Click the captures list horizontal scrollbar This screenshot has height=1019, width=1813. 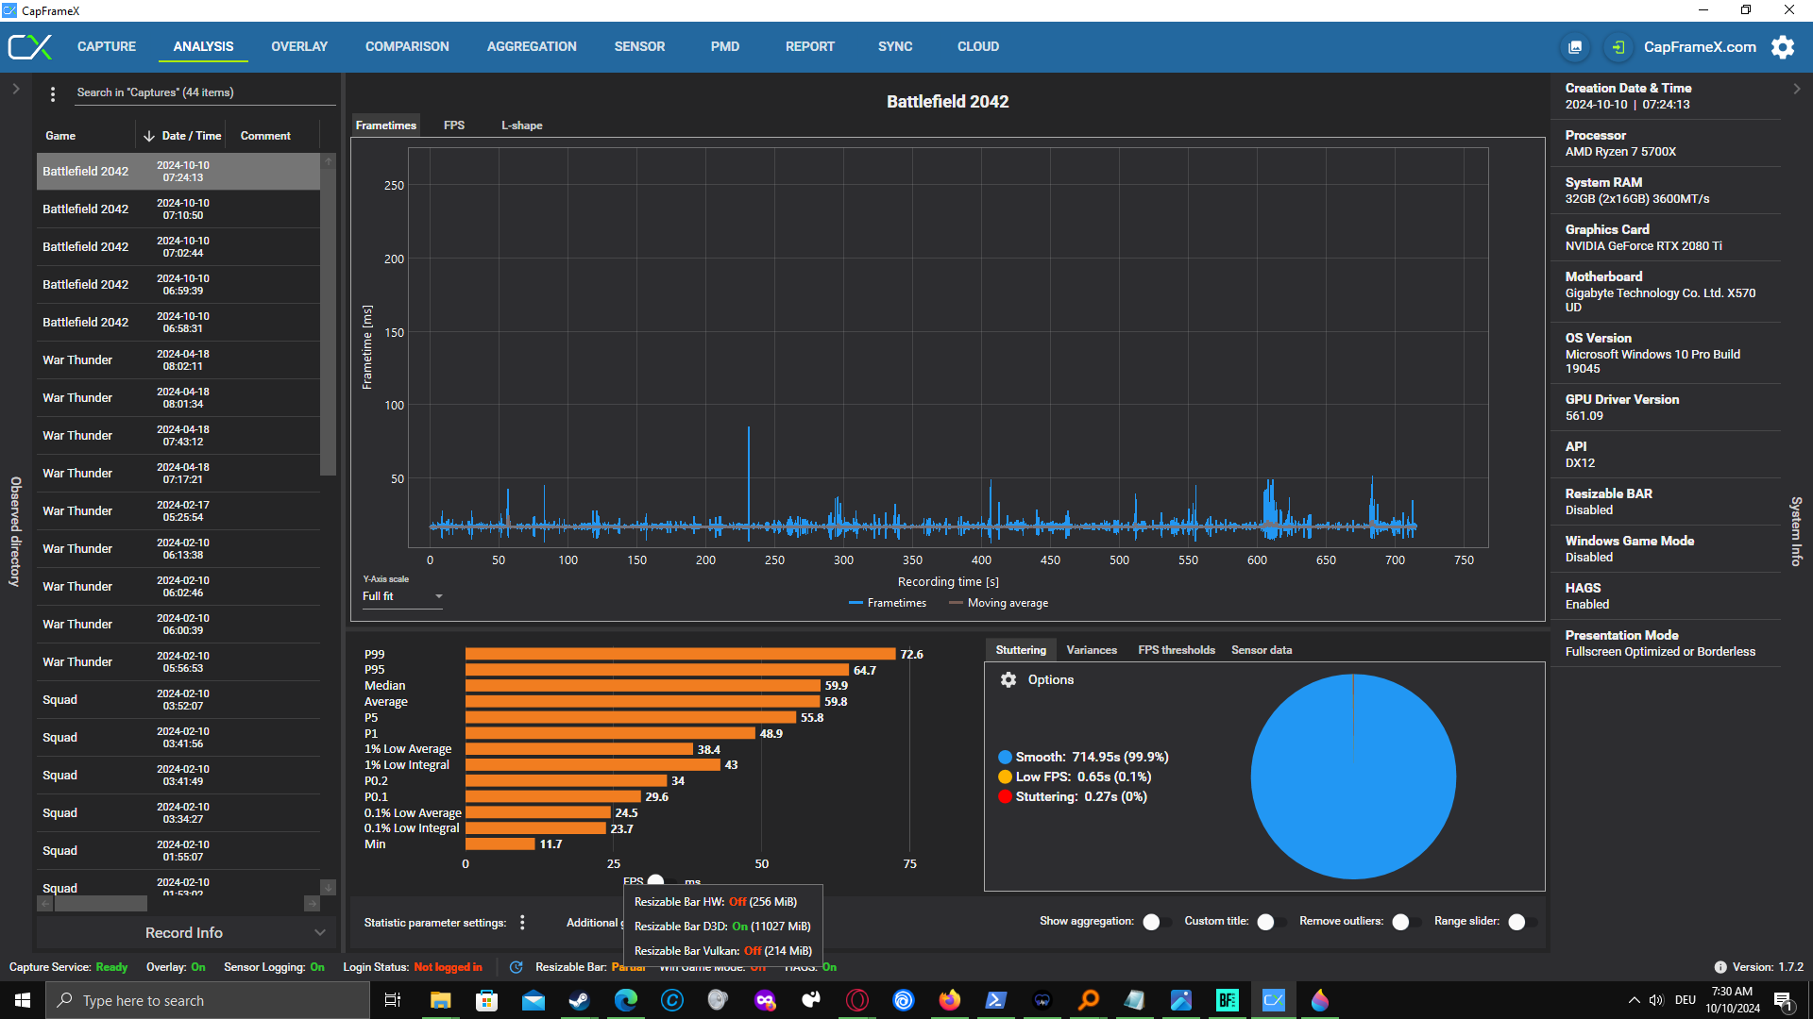point(101,904)
